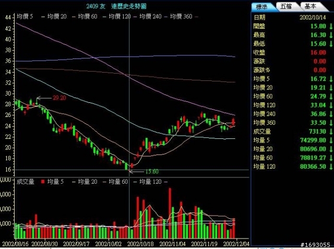
Task: Click the 收盤 value 16.00
Action: click(318, 52)
